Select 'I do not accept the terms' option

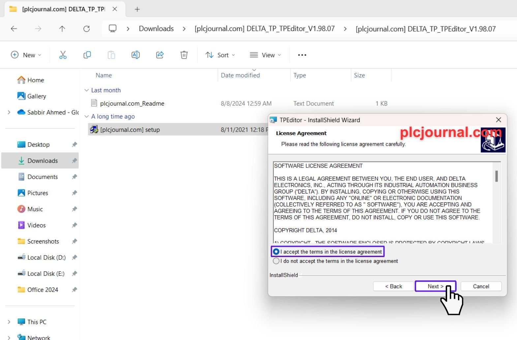point(276,261)
